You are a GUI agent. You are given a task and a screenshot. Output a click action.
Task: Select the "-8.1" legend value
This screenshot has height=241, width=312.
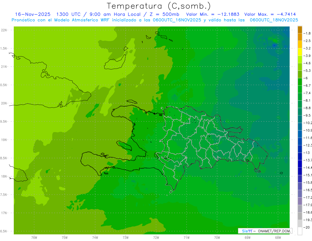click(x=307, y=100)
